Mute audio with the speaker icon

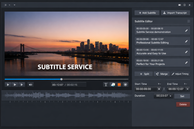[x=30, y=85]
